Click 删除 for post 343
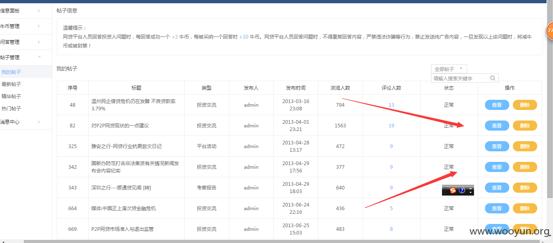553x243 pixels. tap(525, 188)
